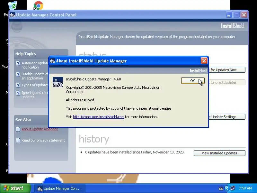Click the Check for Updates Now button
This screenshot has height=193, width=257.
coord(227,70)
